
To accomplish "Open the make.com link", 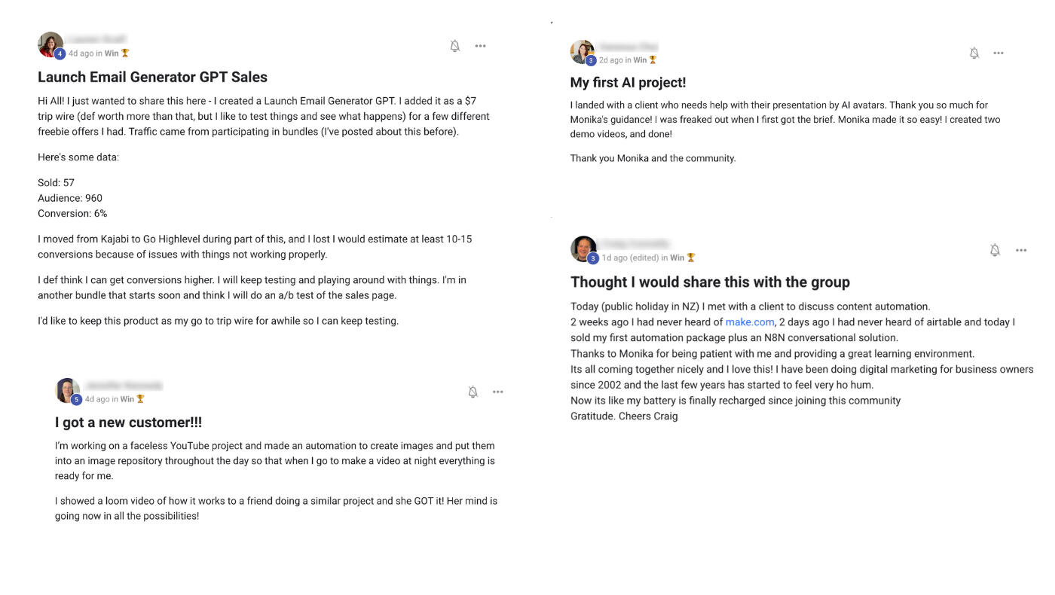I will (750, 322).
